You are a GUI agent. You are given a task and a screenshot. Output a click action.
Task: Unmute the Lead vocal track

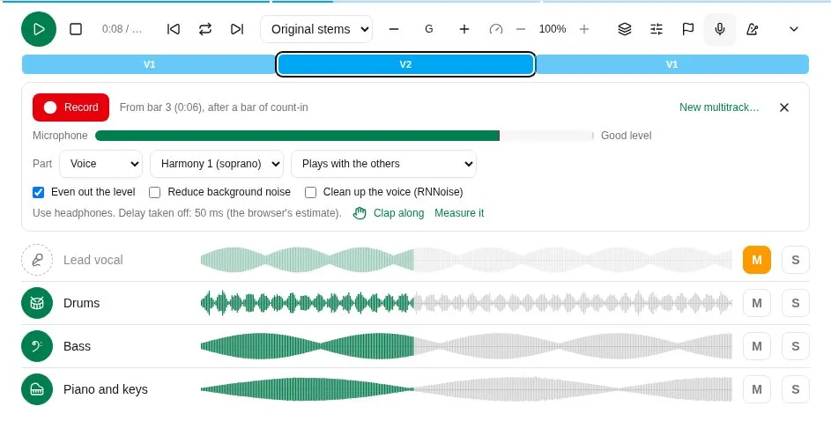pos(757,260)
